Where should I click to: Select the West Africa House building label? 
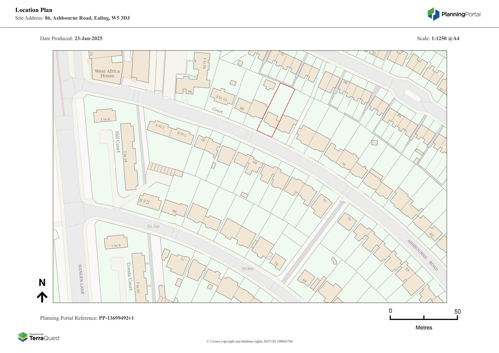[107, 73]
